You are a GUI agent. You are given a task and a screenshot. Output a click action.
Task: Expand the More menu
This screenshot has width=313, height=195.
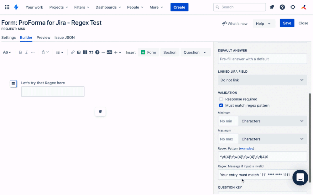tap(156, 7)
